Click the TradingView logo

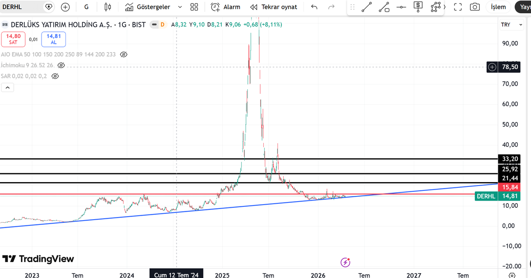(x=38, y=259)
